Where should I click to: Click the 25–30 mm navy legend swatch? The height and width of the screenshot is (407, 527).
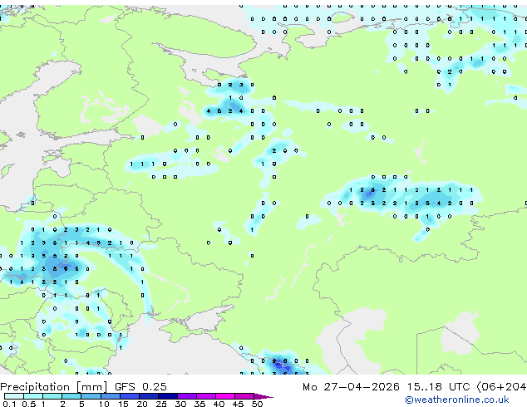(167, 396)
